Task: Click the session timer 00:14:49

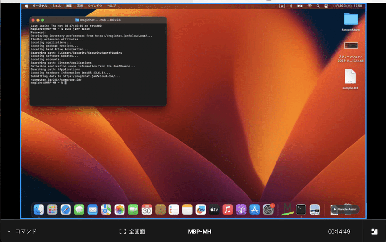Action: (x=339, y=232)
